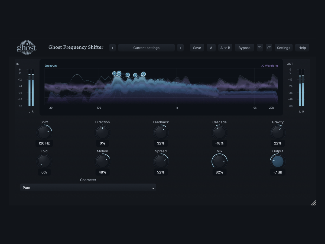Grab the window resize corner handle
The width and height of the screenshot is (325, 244).
313,203
